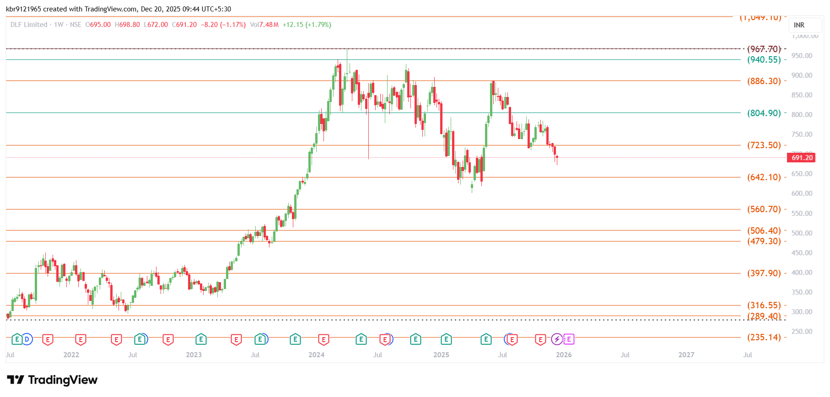830x397 pixels.
Task: Click the purple lightning bolt event marker
Action: (557, 339)
